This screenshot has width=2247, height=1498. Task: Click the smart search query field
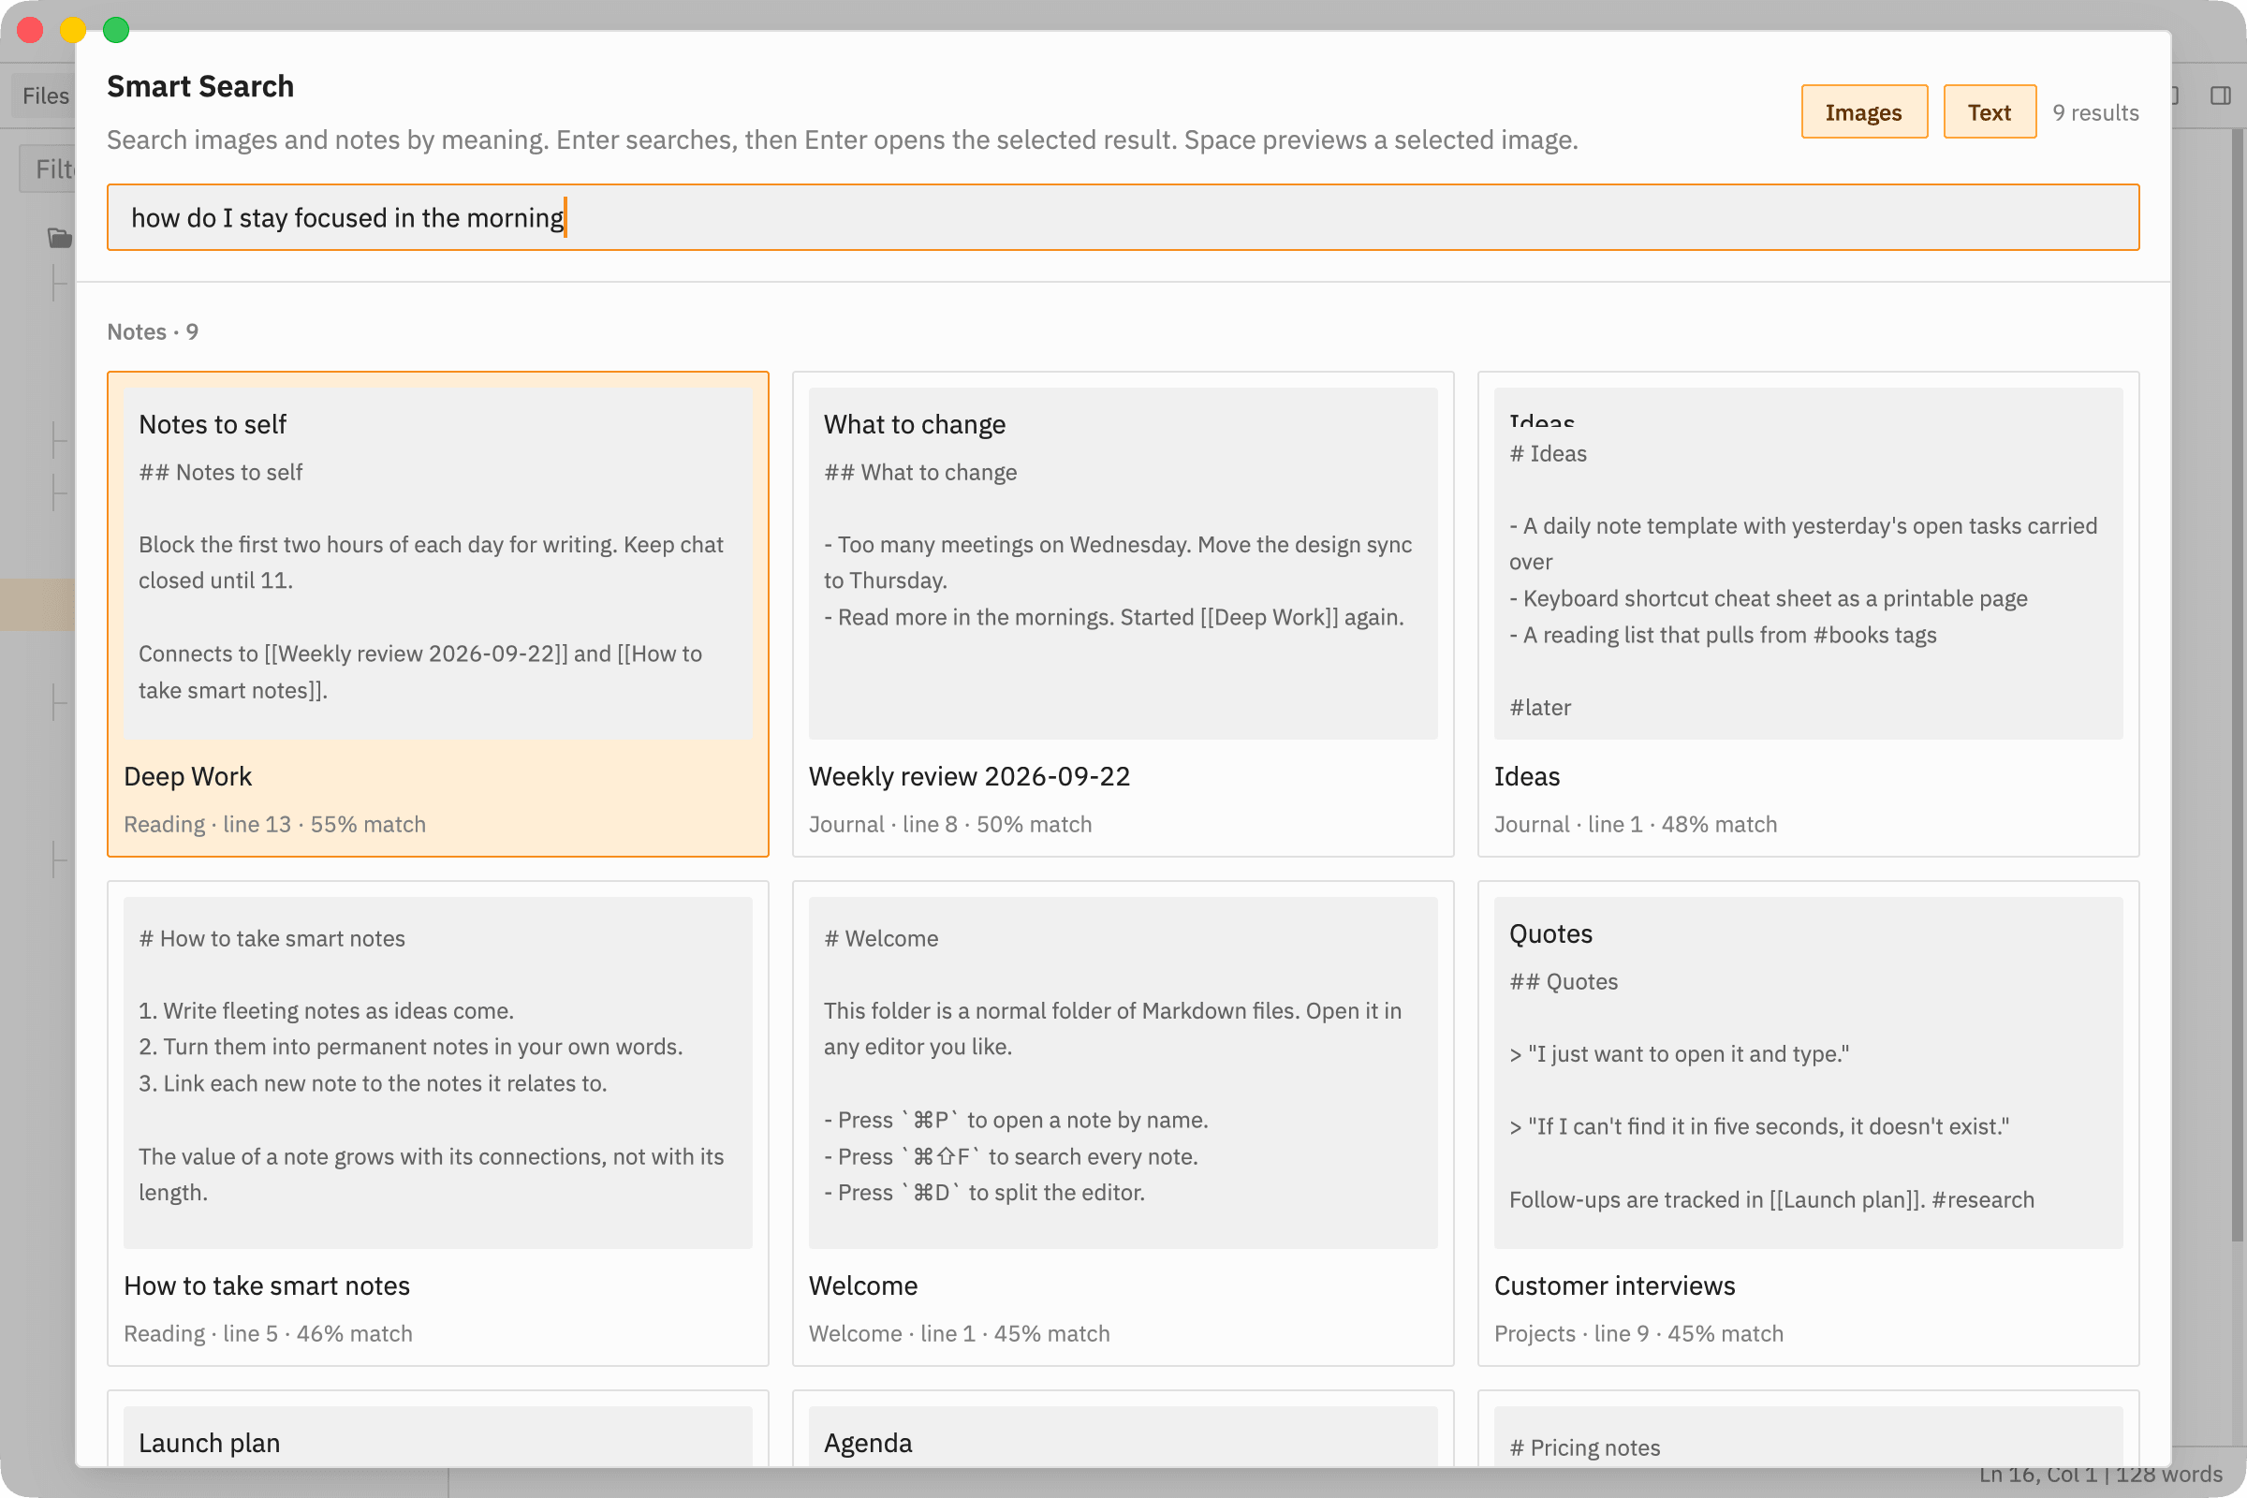[1123, 218]
